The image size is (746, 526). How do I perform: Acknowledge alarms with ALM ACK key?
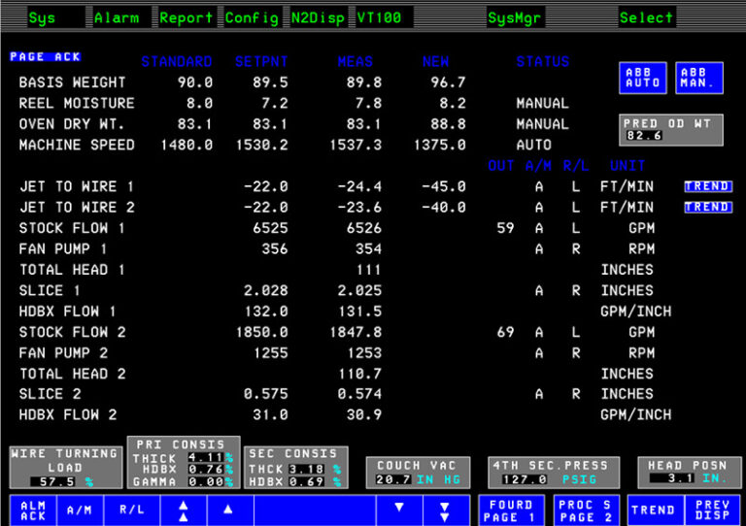click(33, 510)
